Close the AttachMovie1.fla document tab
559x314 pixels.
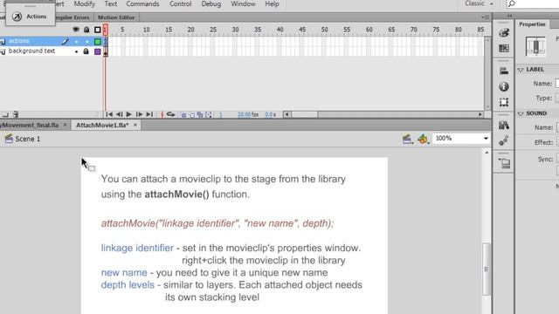coord(135,126)
